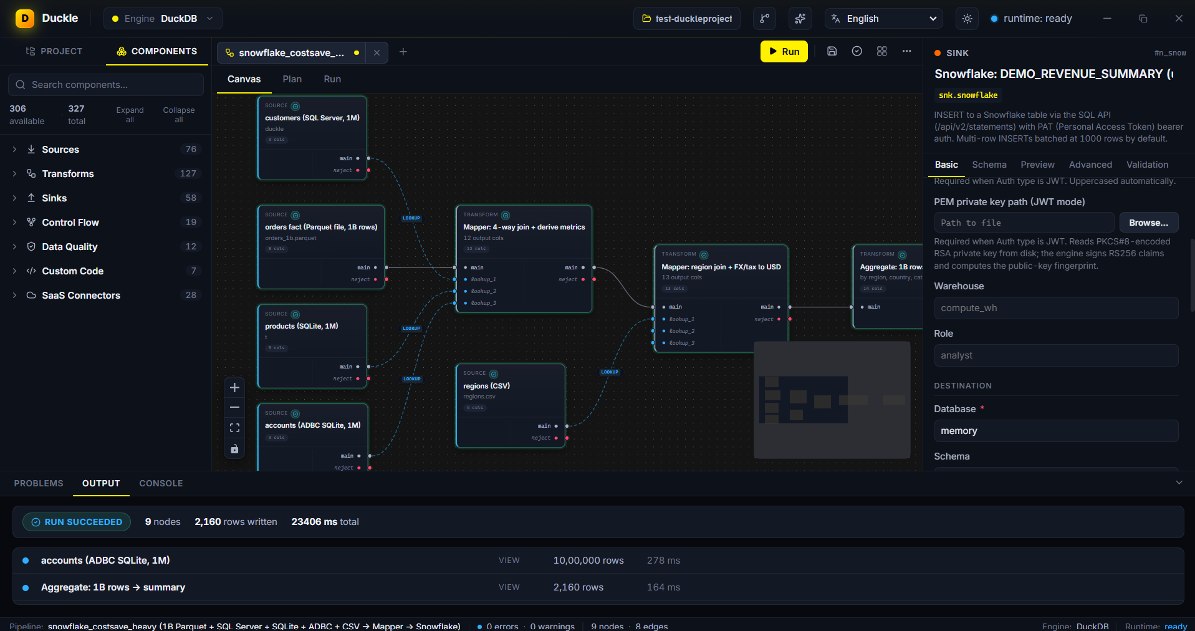Click the validate checkmark icon in toolbar
The image size is (1195, 631).
pyautogui.click(x=857, y=51)
